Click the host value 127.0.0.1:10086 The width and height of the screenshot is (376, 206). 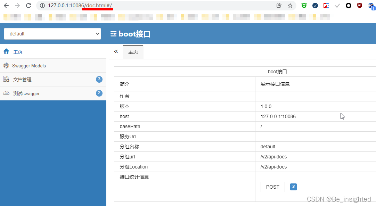click(x=278, y=116)
